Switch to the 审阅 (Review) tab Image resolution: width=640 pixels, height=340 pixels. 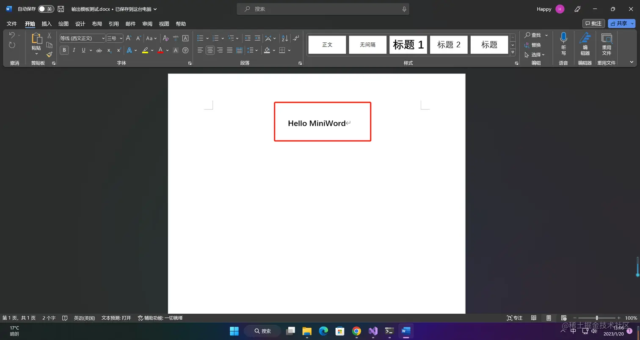[147, 24]
